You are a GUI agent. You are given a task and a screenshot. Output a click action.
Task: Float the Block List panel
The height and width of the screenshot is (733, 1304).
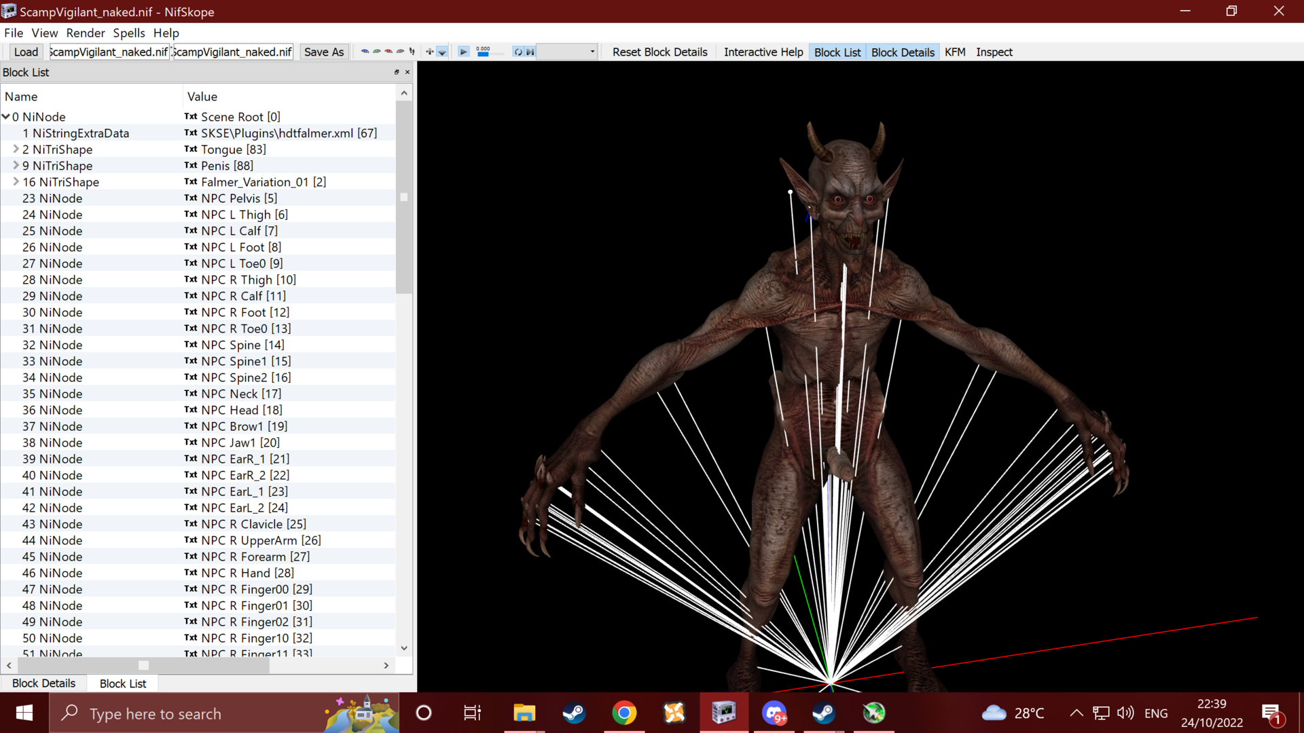[397, 72]
